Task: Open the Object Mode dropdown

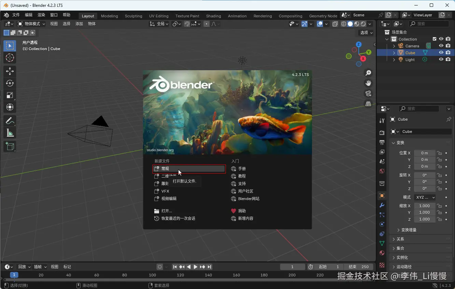Action: pyautogui.click(x=31, y=24)
